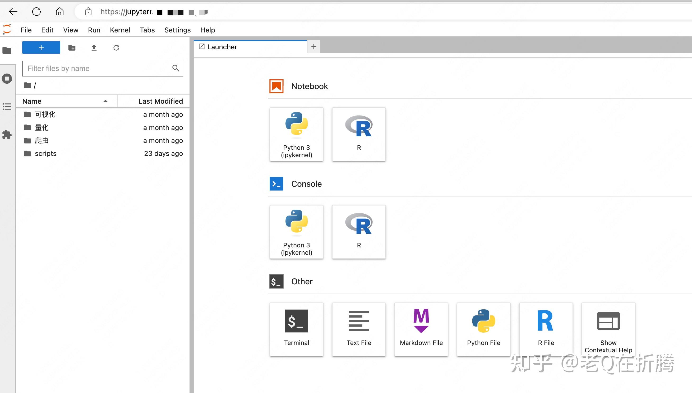Open the Running Terminals and Kernels sidebar

pos(7,79)
